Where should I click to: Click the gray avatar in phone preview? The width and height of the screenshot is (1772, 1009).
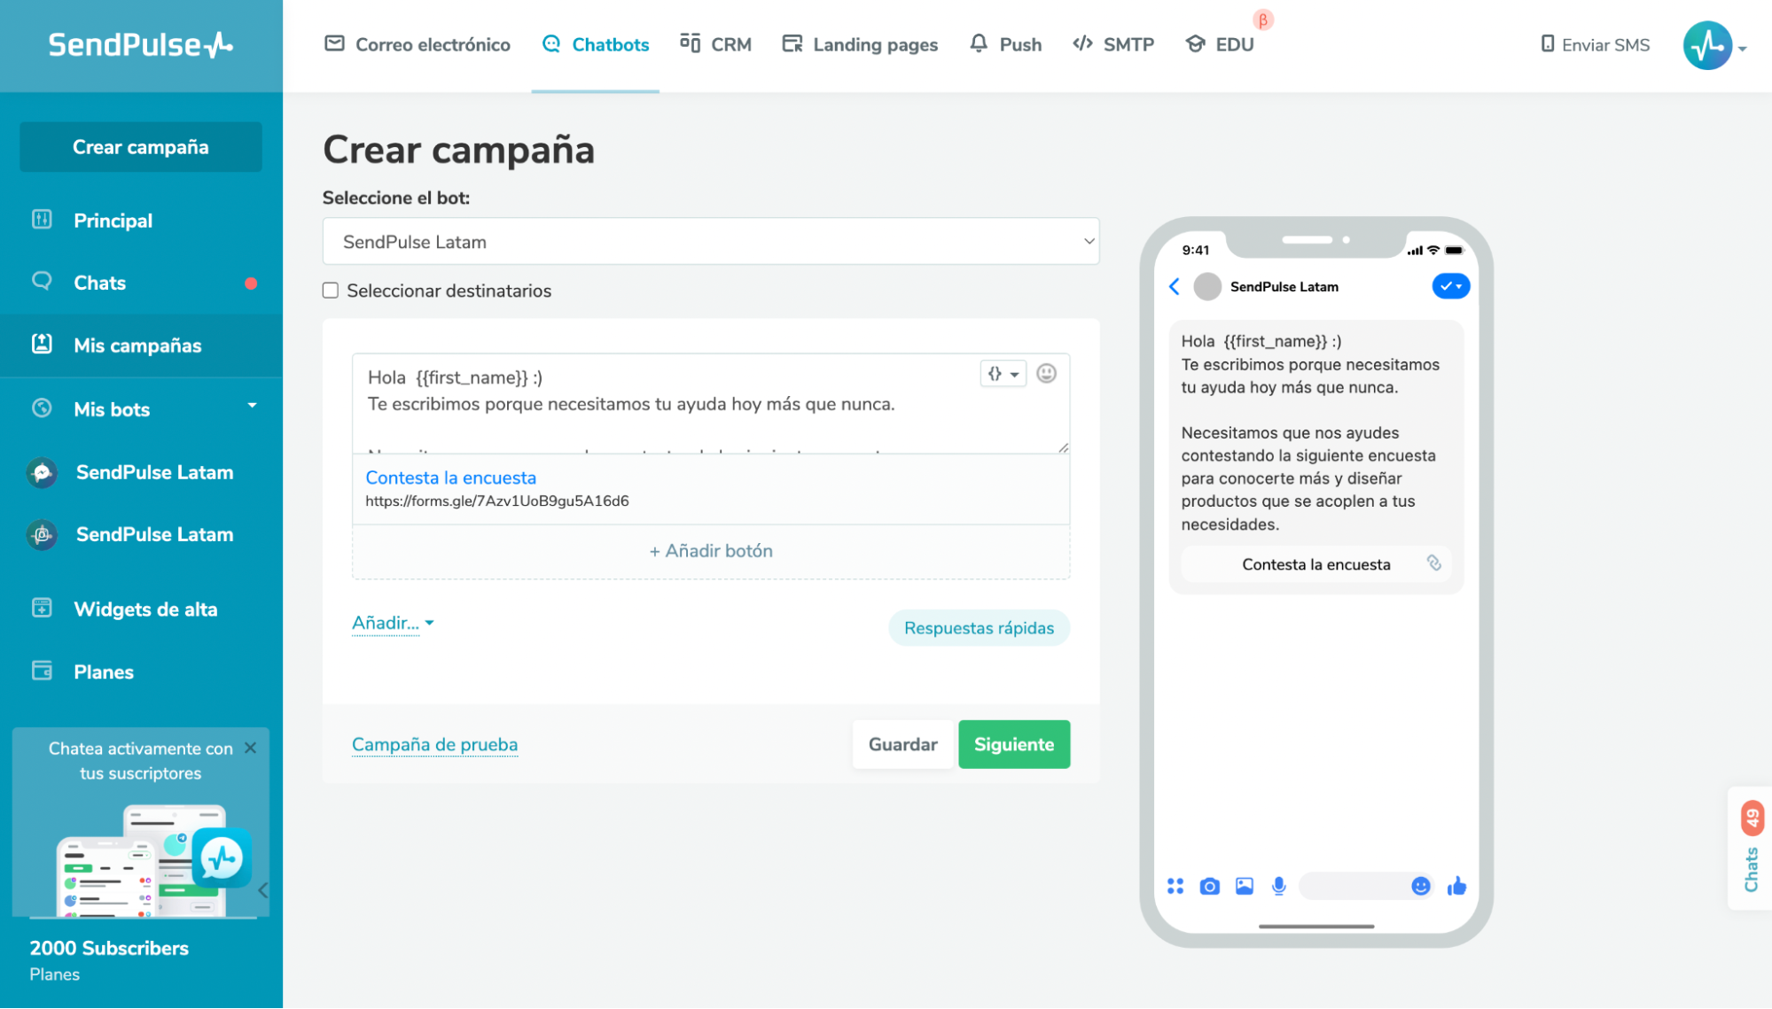pos(1207,286)
